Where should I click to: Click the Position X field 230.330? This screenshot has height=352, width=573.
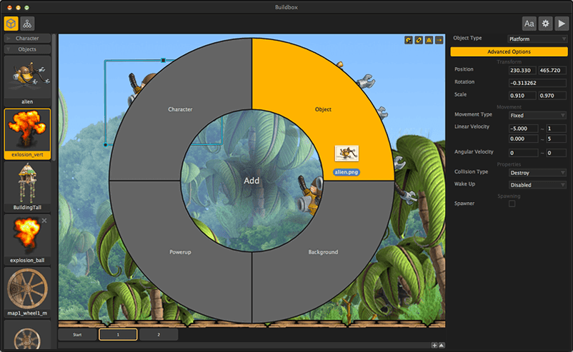coord(522,70)
